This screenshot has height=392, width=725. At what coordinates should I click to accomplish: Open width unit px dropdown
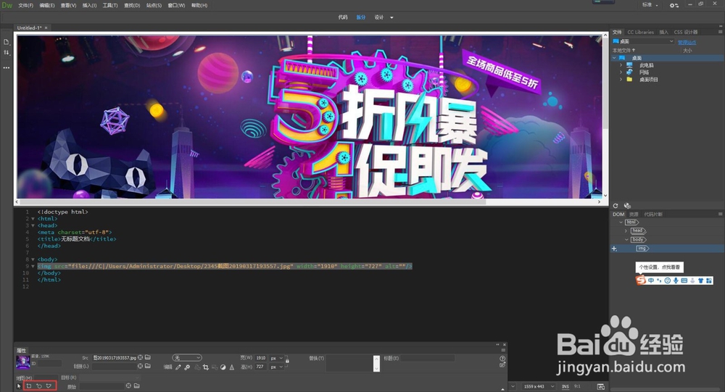[x=276, y=358]
